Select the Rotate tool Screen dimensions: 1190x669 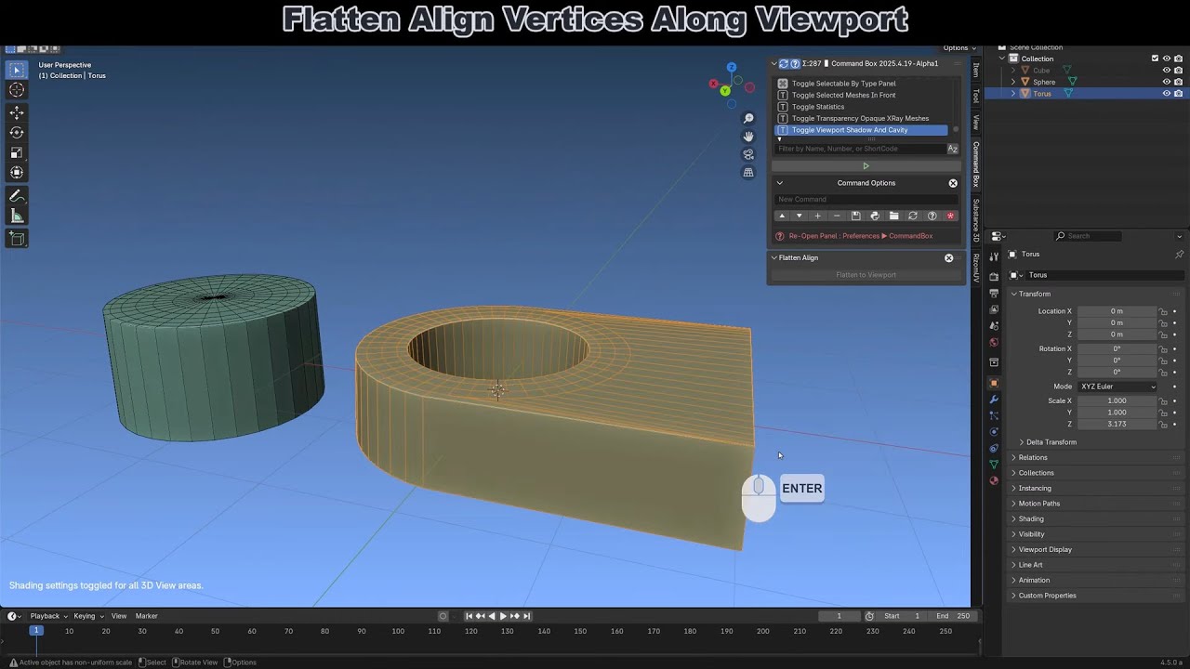(17, 133)
